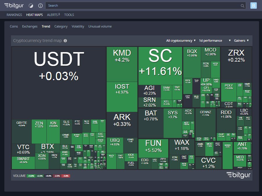Select the ARK +0.33% tile
Image resolution: width=262 pixels, height=196 pixels.
point(122,124)
